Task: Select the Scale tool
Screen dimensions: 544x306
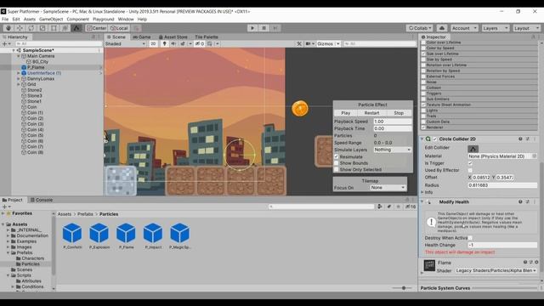Action: pyautogui.click(x=42, y=28)
